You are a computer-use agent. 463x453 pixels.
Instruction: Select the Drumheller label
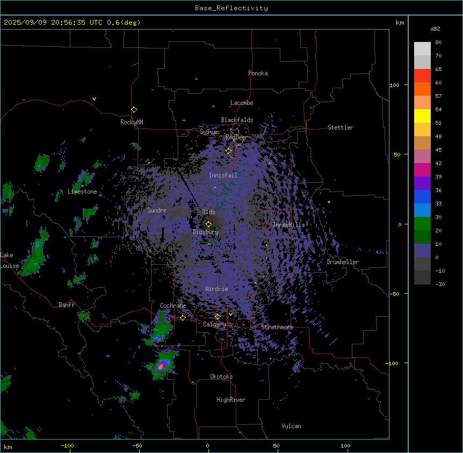coord(343,262)
